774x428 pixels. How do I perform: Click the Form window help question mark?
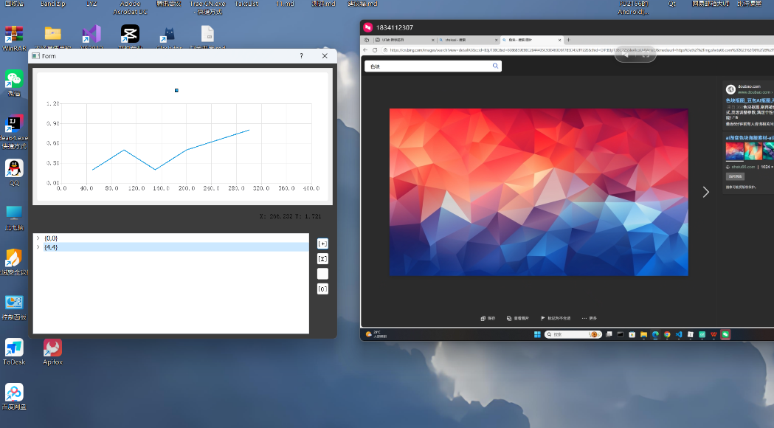pos(301,56)
